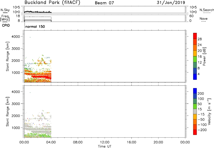
Task: Click the 'N.Search' legend label
Action: (207, 10)
